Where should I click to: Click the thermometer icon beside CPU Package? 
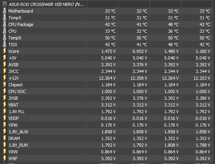pos(4,24)
